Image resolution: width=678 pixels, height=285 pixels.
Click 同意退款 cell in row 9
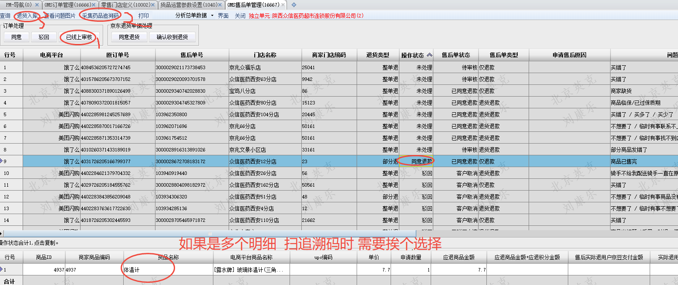click(x=417, y=161)
